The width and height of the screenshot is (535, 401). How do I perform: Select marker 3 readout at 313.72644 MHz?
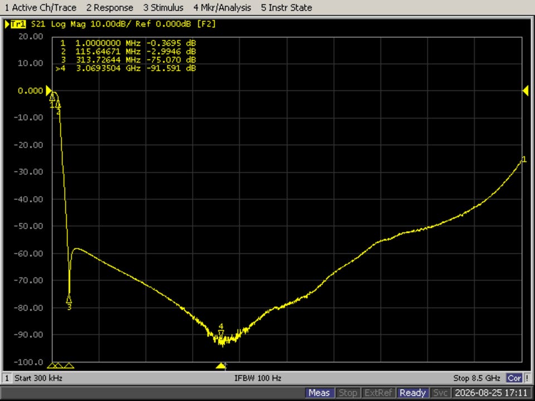[128, 60]
